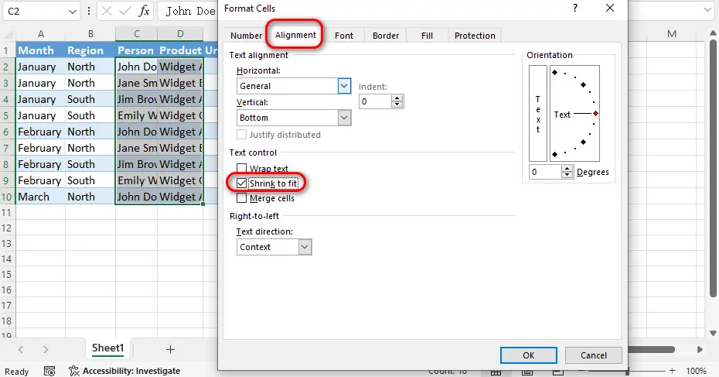Click the Cancel button in Format Cells
Viewport: 719px width, 377px height.
[593, 355]
